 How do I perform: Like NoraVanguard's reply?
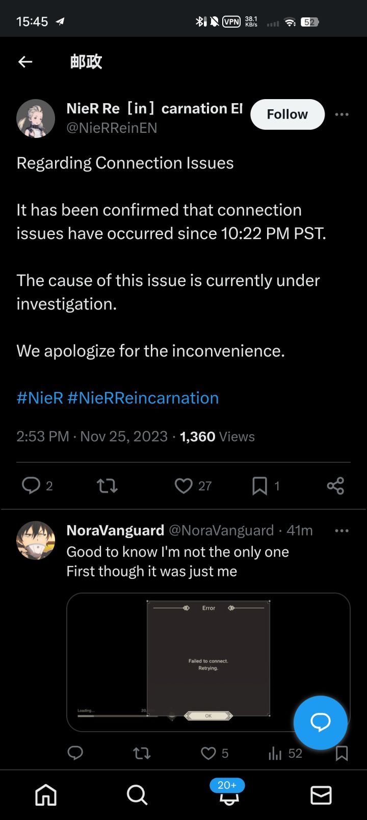(x=208, y=753)
